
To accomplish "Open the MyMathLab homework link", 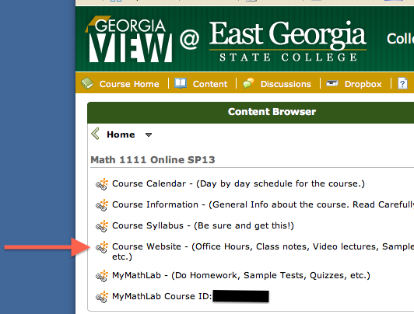I will pyautogui.click(x=241, y=275).
